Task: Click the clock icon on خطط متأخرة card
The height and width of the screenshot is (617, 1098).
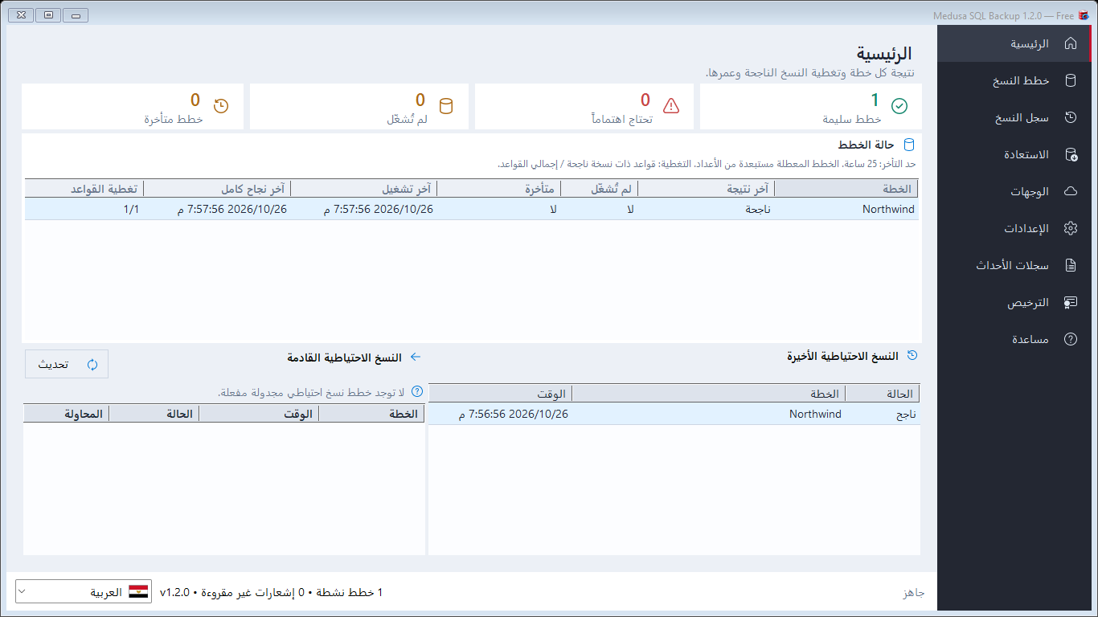Action: 220,106
